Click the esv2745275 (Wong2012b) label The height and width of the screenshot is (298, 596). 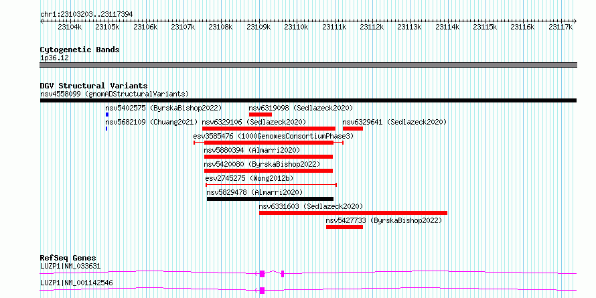tap(249, 178)
